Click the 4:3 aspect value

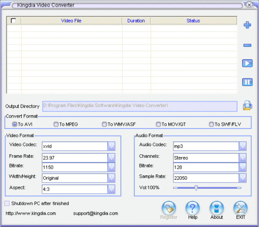(75, 189)
